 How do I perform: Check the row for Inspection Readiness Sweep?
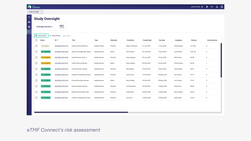36,75
